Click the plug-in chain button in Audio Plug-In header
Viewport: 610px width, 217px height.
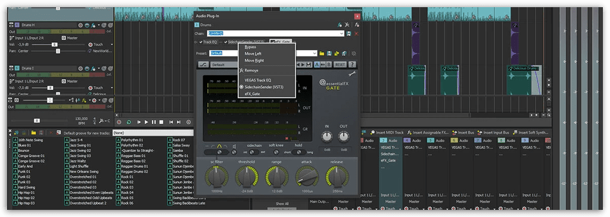(340, 25)
